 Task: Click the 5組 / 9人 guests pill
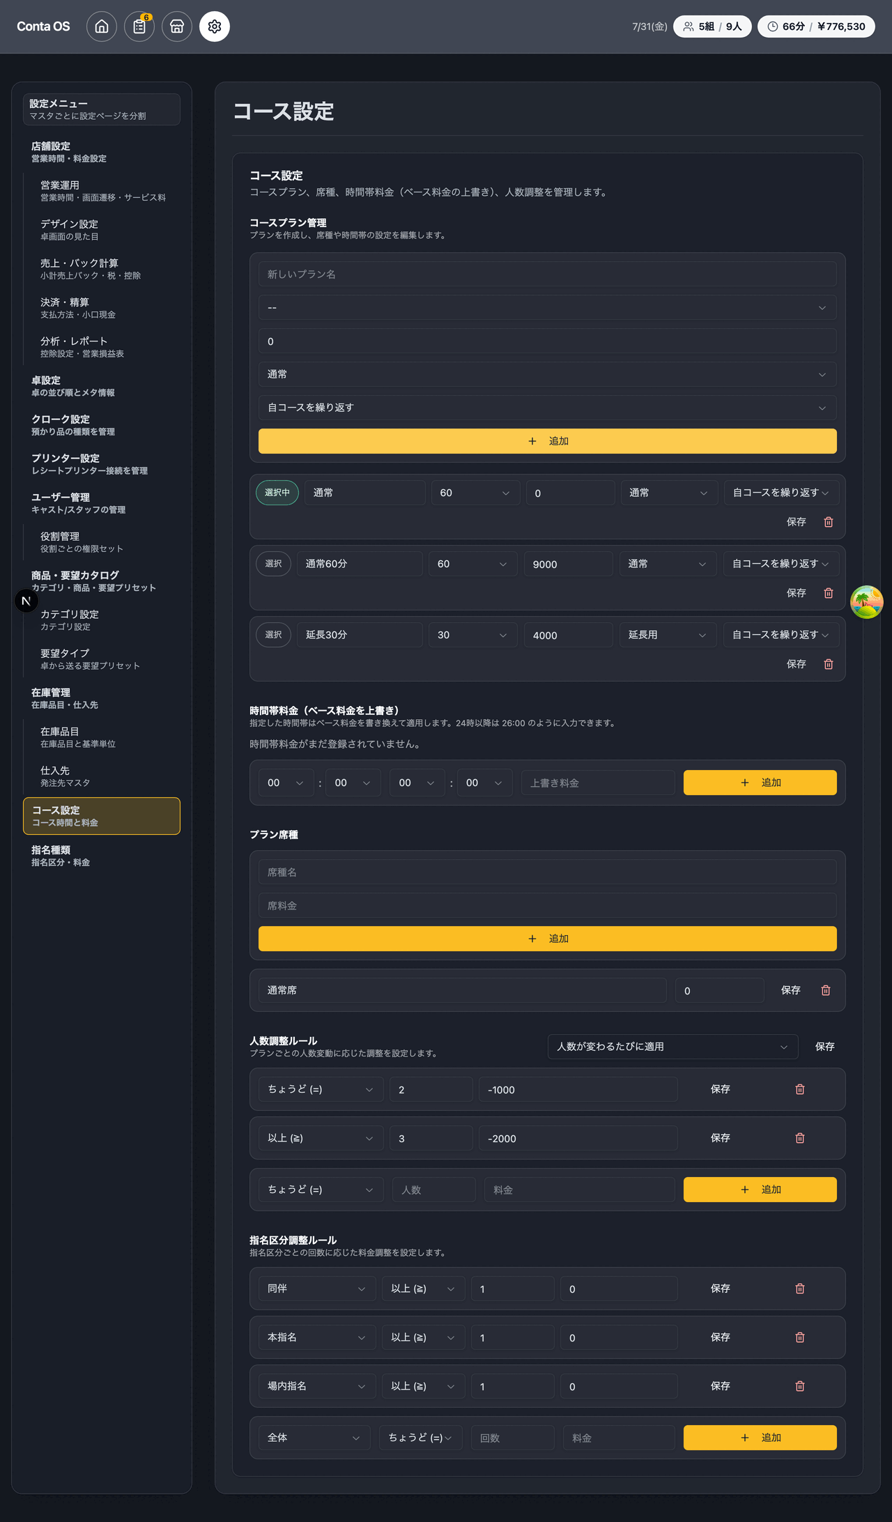pos(712,26)
